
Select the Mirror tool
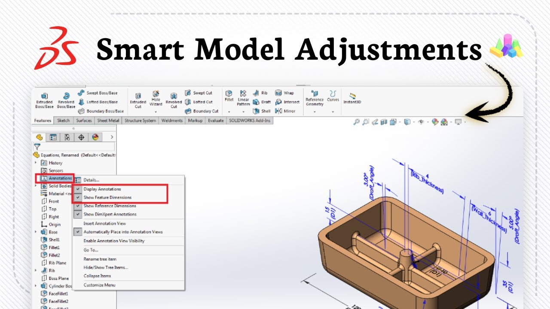[285, 111]
